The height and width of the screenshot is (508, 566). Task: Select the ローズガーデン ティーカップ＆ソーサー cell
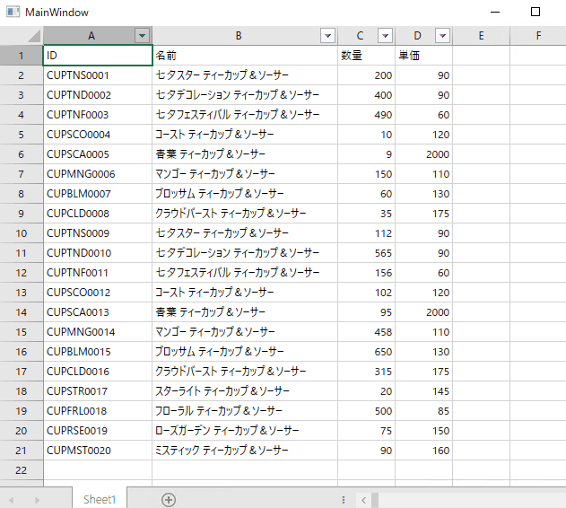pos(244,431)
